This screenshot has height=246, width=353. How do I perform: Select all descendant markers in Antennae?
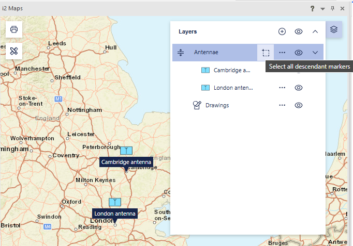pyautogui.click(x=266, y=53)
